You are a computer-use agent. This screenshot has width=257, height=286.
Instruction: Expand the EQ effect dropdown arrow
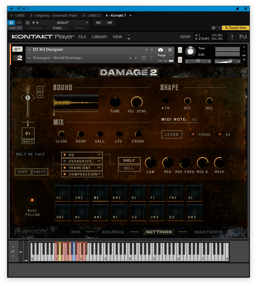coord(99,155)
